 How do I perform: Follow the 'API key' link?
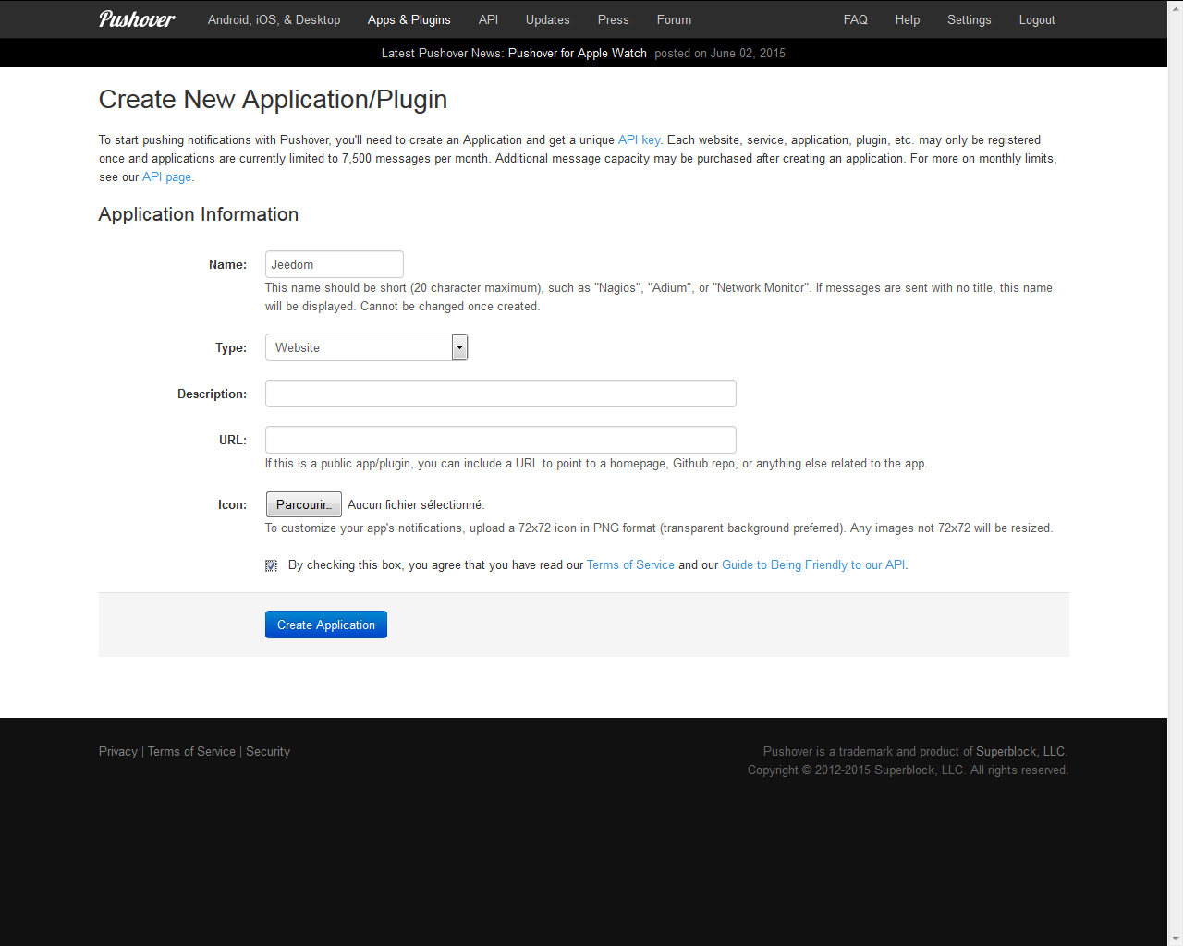[639, 139]
